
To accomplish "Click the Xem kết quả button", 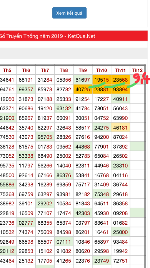I will (69, 13).
